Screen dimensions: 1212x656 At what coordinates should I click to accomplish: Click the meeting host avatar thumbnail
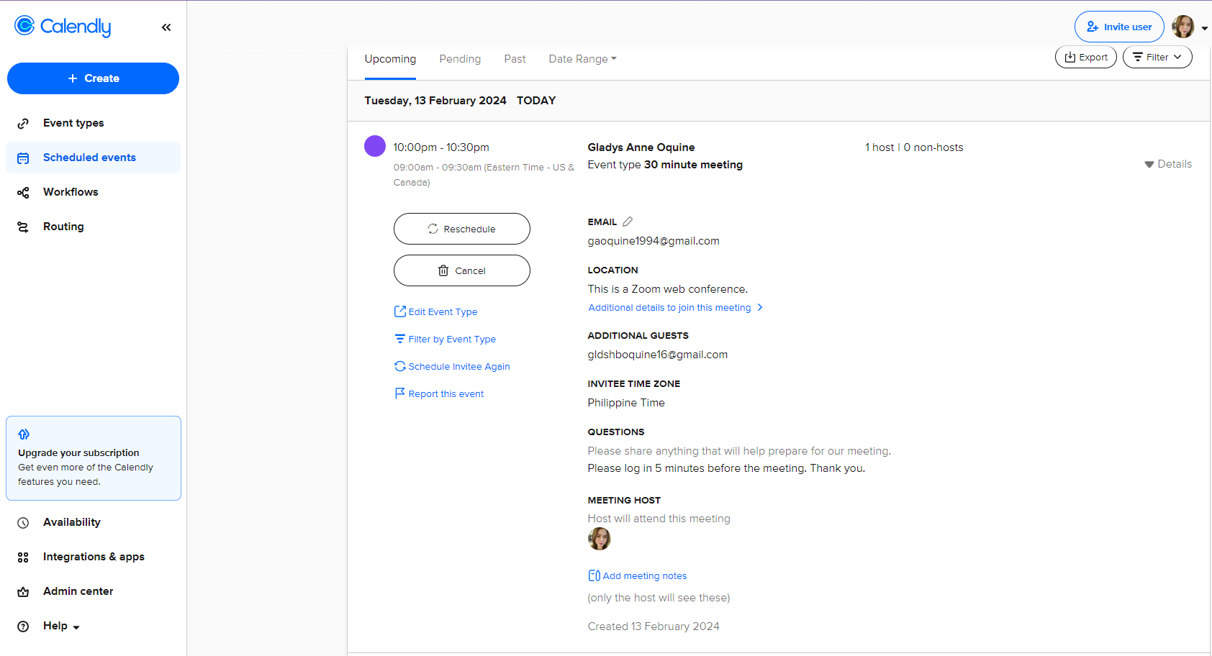599,539
